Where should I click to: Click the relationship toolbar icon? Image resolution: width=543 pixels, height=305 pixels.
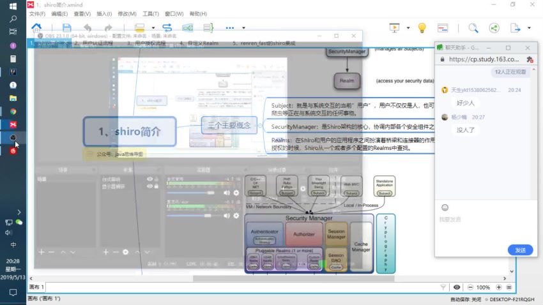pos(167,27)
